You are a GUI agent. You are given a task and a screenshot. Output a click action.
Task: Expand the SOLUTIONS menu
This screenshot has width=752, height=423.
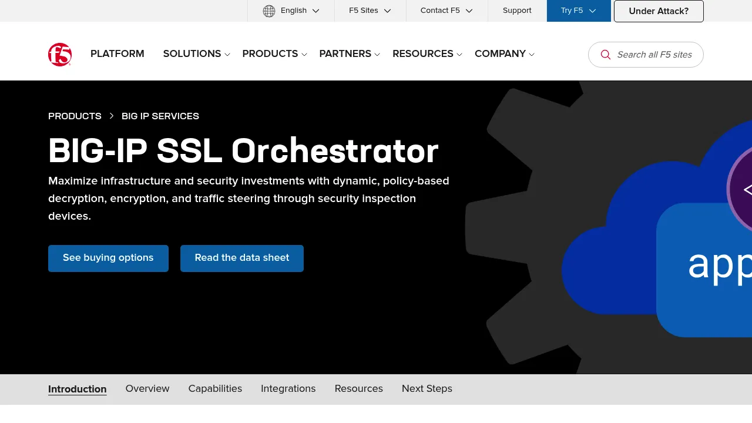click(197, 54)
